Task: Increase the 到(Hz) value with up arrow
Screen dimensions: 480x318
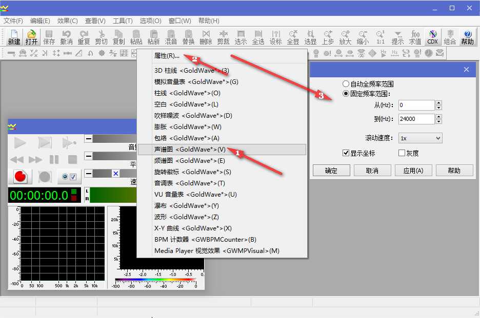Action: (438, 117)
